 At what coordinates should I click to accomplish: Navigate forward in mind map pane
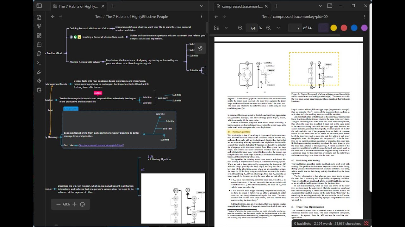(61, 17)
